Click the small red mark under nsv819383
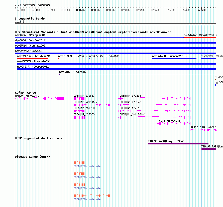Viewport: 223px width, 207px height. pyautogui.click(x=59, y=59)
